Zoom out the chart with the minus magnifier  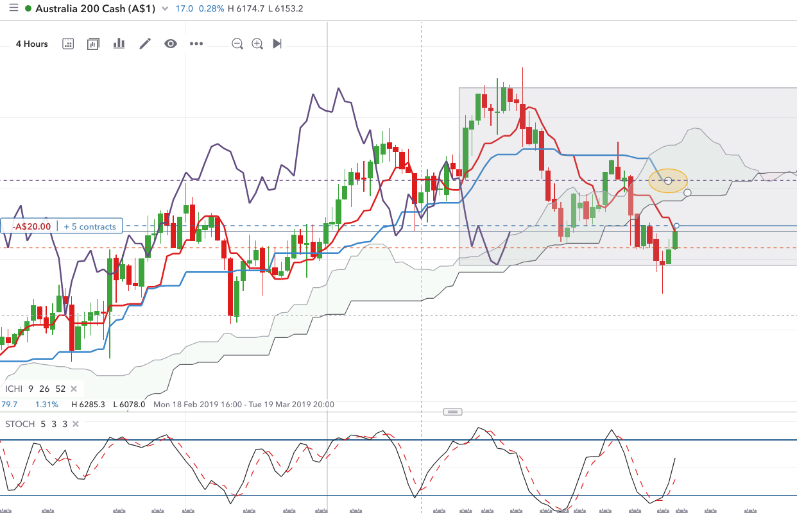point(237,44)
